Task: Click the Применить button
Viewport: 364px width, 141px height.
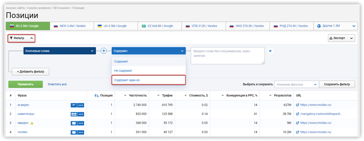Action: 25,84
